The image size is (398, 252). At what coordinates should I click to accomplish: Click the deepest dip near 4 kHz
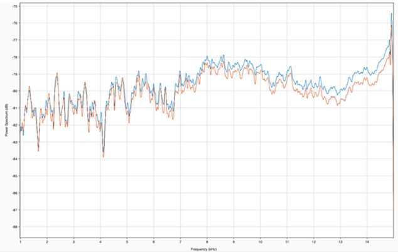pos(104,156)
